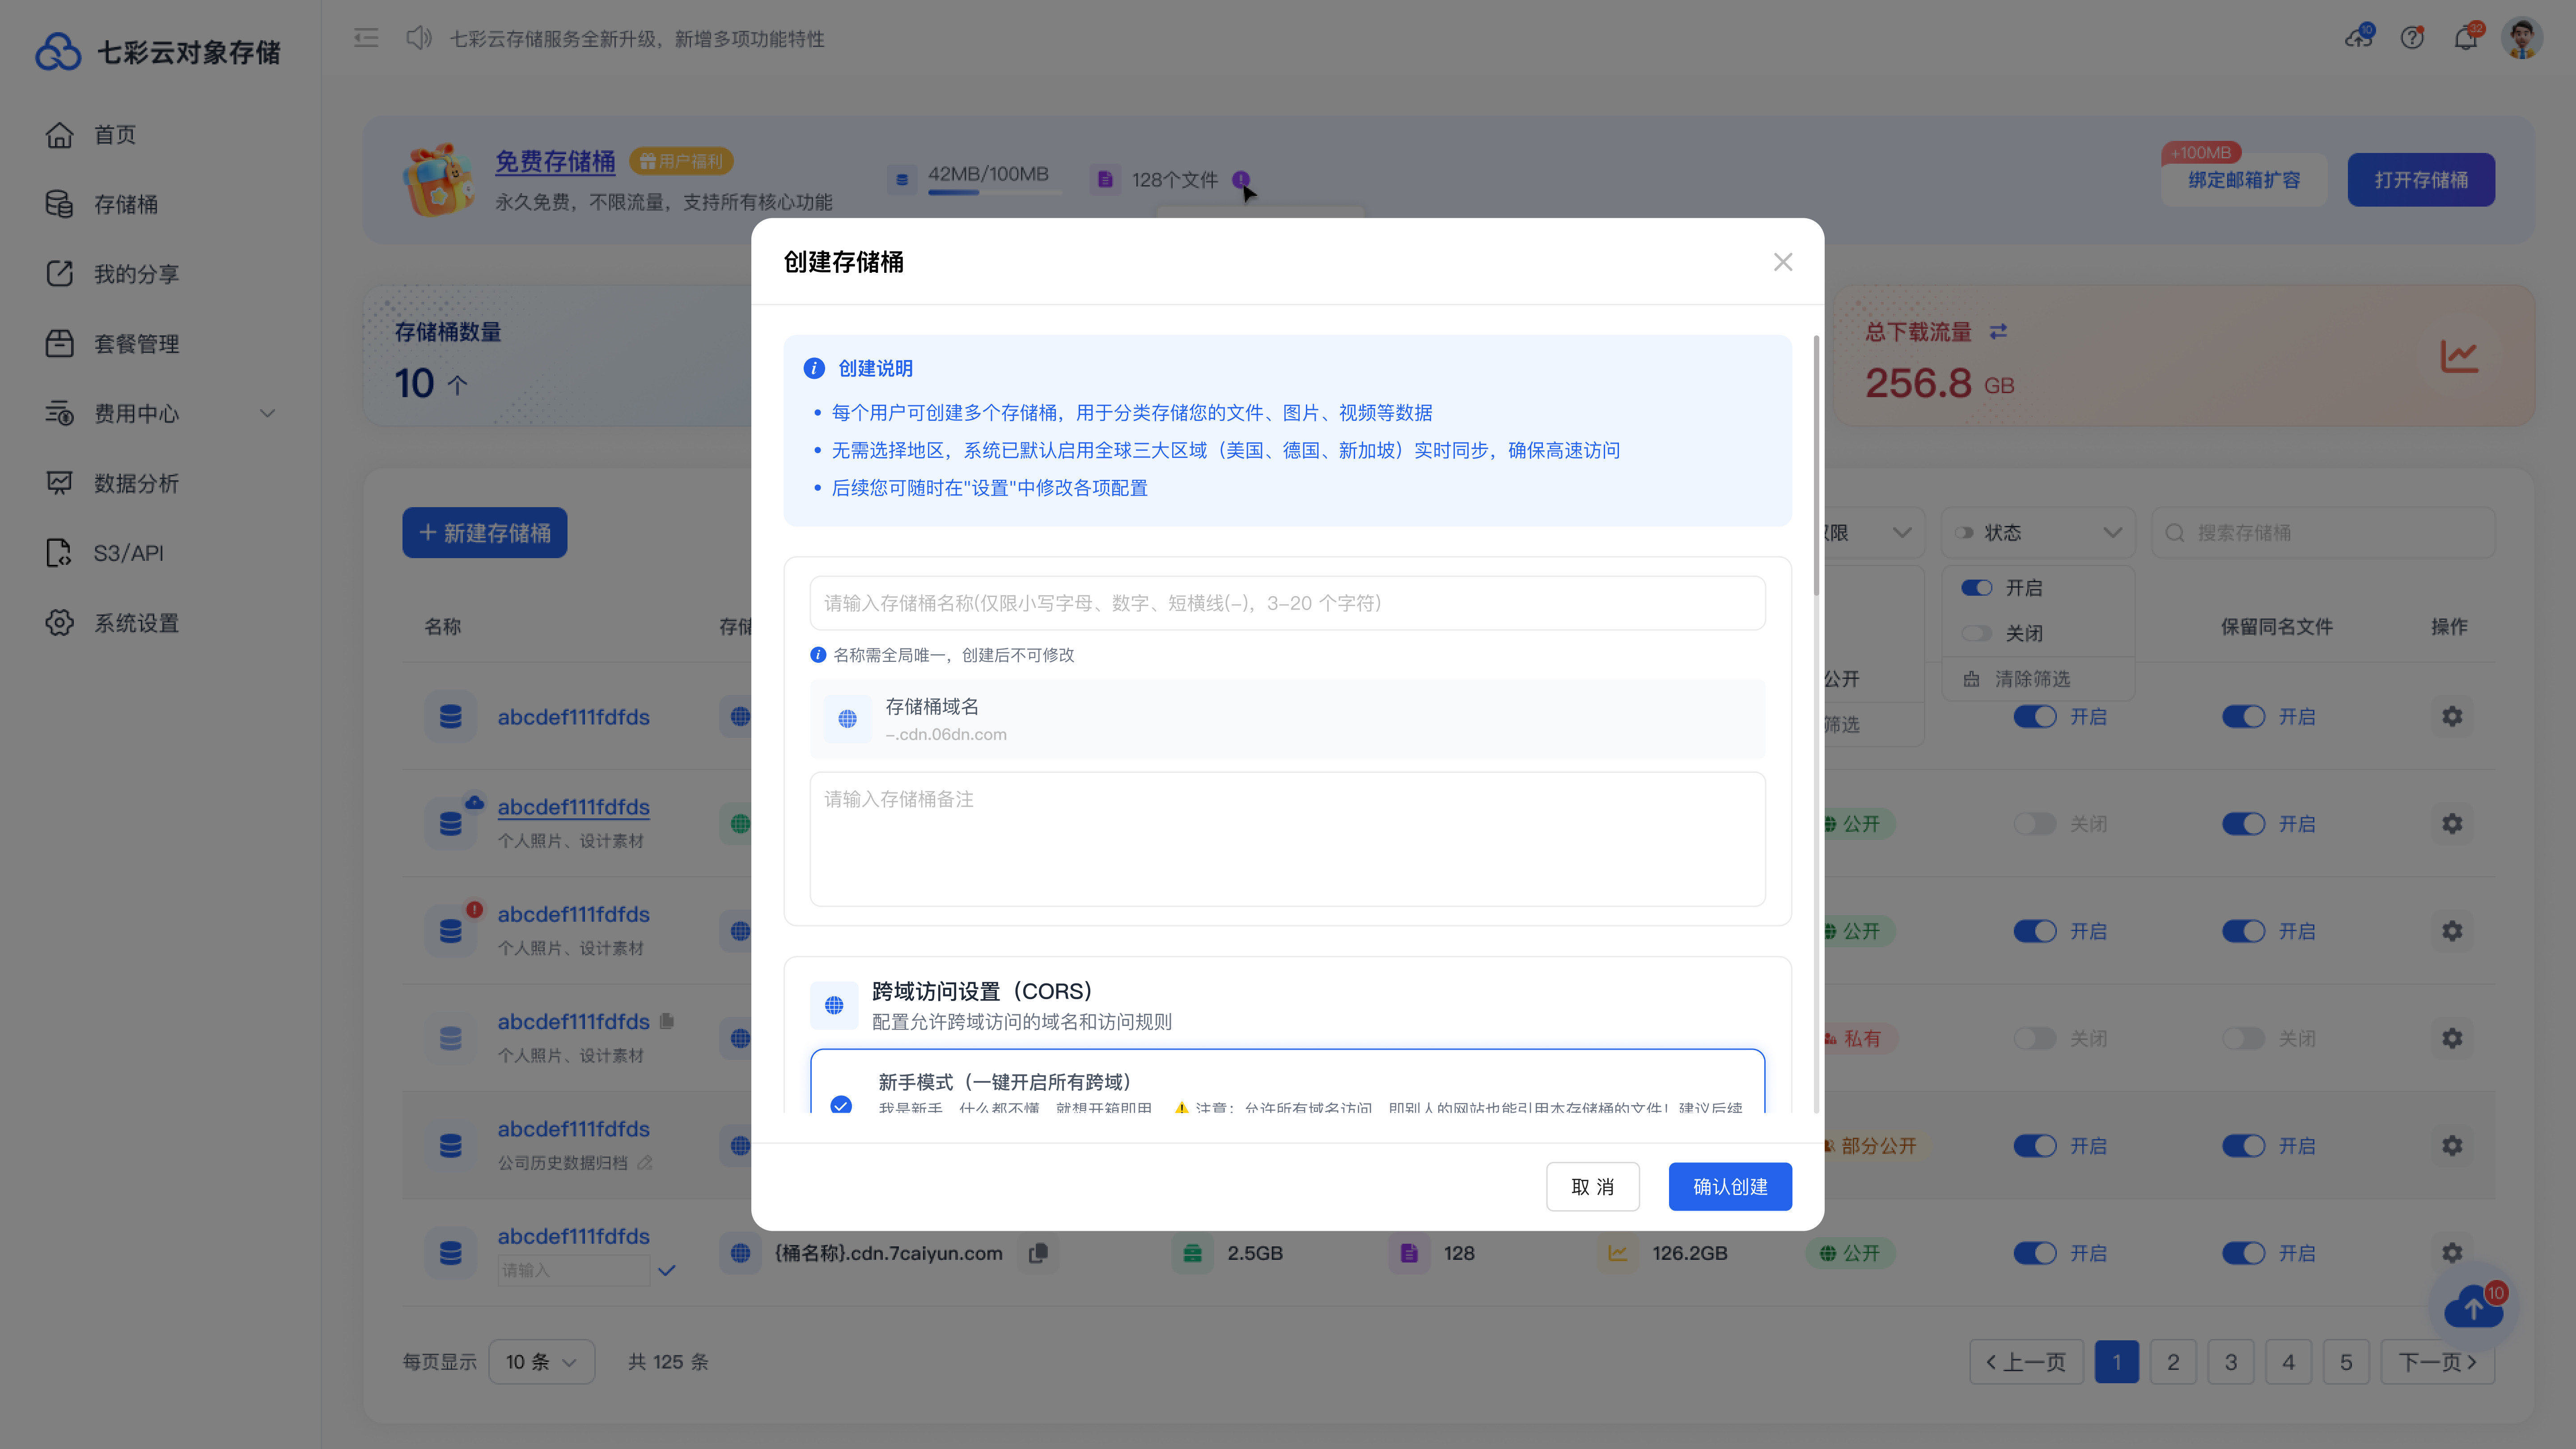Open the 每页显示 page-size dropdown
Screen dimensions: 2576x1449
coord(541,1361)
